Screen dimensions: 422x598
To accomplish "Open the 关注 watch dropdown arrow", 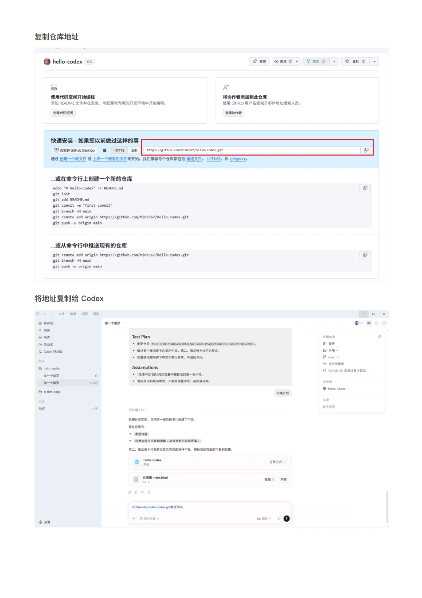I will pos(297,61).
